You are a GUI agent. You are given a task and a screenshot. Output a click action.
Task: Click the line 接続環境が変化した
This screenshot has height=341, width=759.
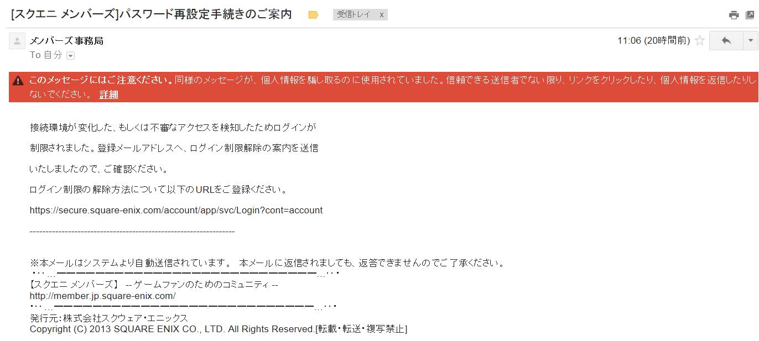click(173, 128)
